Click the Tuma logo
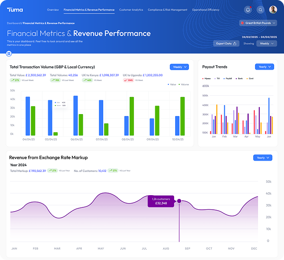The image size is (284, 260). (15, 9)
